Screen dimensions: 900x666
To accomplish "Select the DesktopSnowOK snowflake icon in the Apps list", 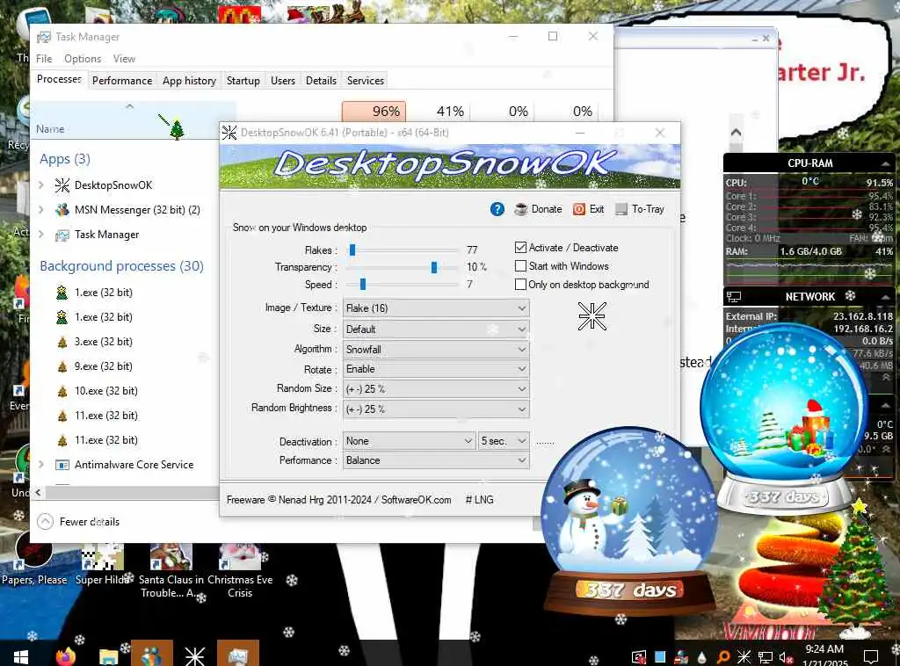I will click(62, 185).
